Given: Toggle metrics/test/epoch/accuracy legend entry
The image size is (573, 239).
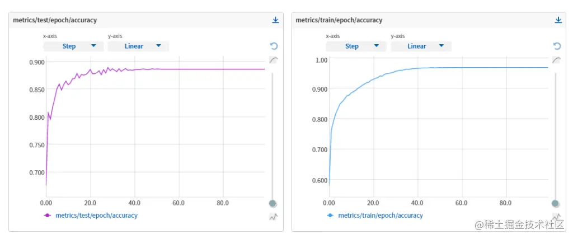Looking at the screenshot, I should coord(91,215).
